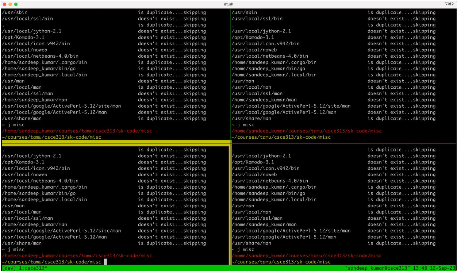
Task: Focus top-left pane at its last prompt line
Action: 51,137
